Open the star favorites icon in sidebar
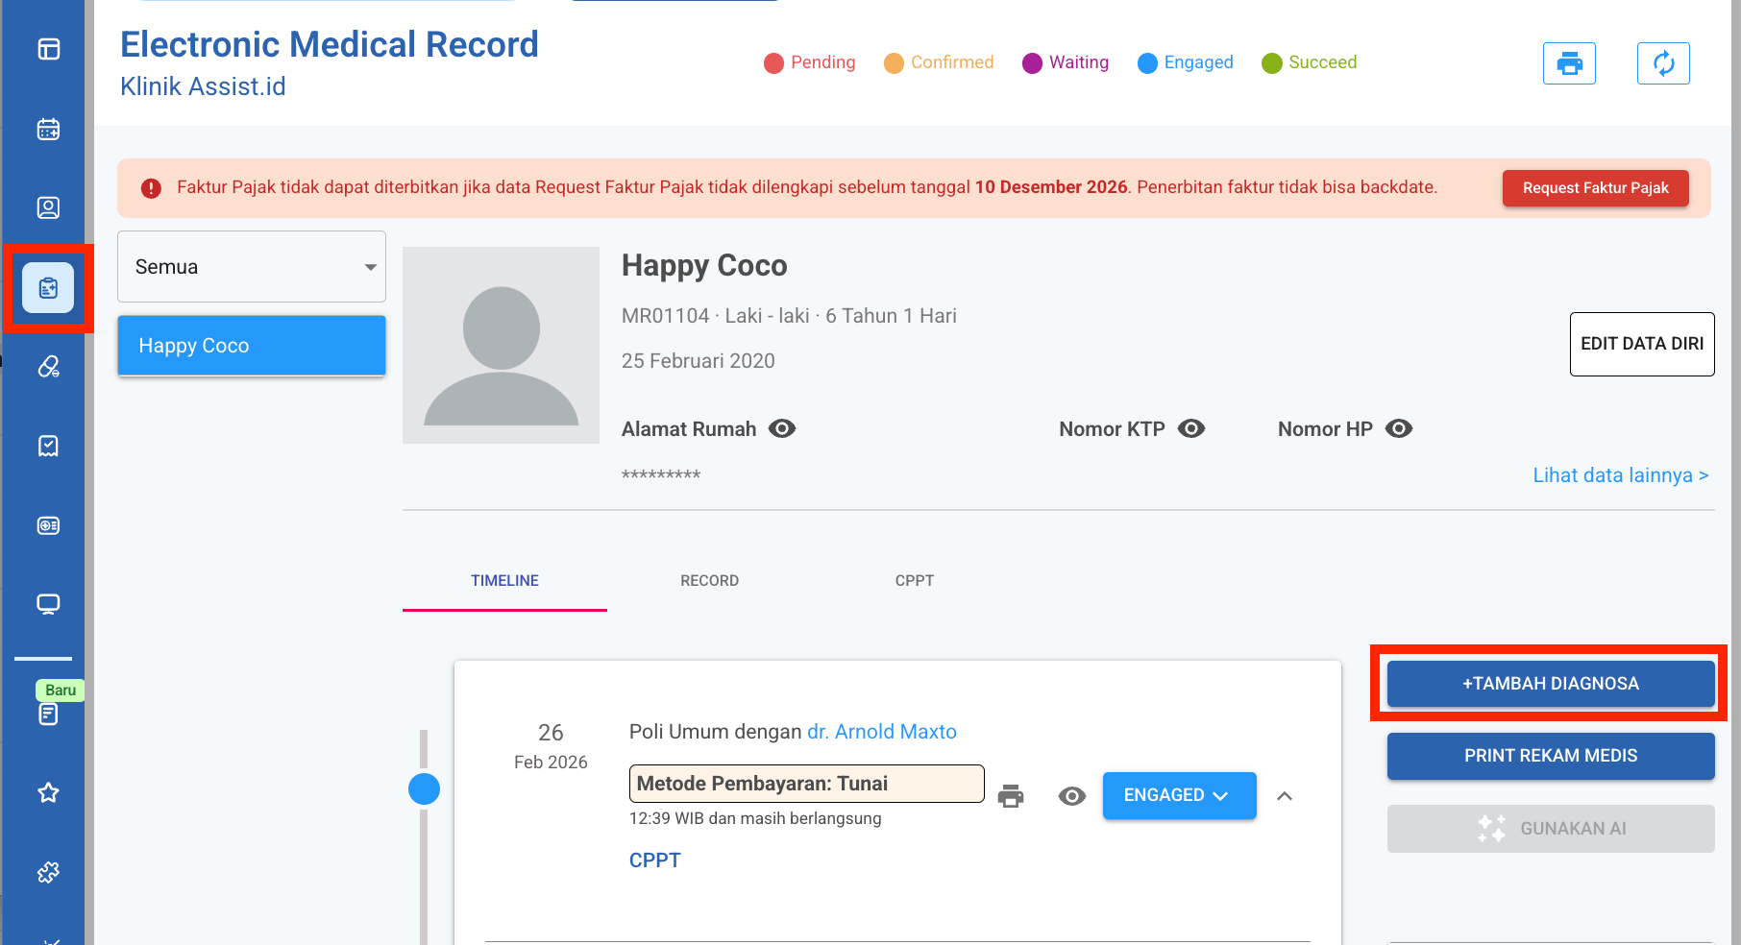Viewport: 1741px width, 945px height. [48, 792]
